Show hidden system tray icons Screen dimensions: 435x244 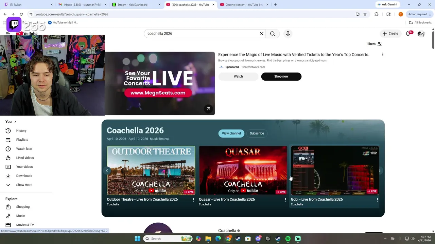[x=385, y=239]
